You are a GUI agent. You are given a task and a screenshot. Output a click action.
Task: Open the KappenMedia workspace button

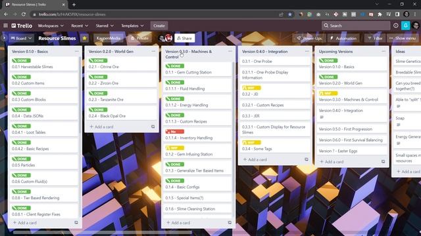[109, 38]
